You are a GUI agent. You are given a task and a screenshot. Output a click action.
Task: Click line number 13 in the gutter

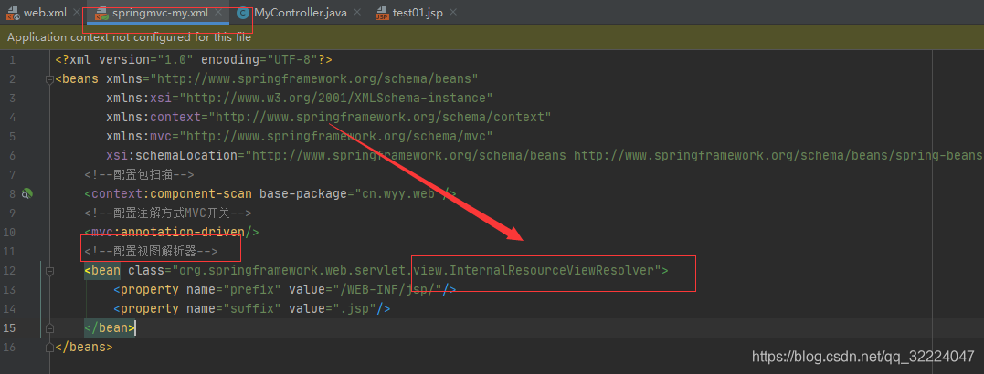9,290
